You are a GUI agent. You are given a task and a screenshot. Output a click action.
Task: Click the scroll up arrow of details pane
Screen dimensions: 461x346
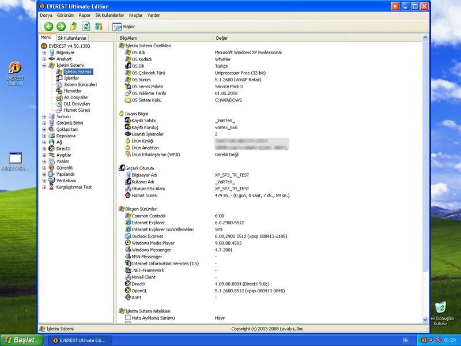tap(425, 37)
